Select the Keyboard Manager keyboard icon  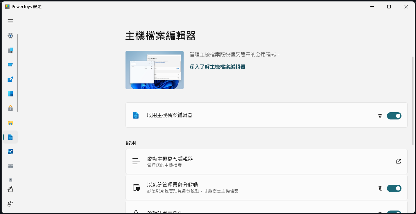click(10, 166)
